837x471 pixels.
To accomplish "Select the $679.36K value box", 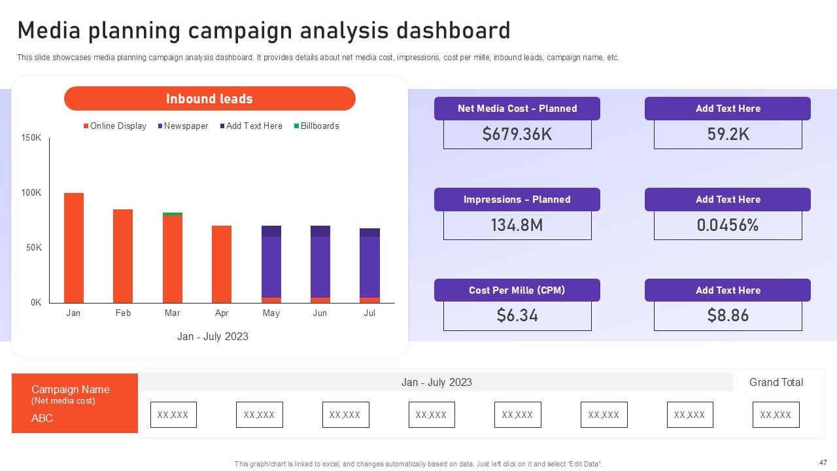I will click(x=517, y=135).
